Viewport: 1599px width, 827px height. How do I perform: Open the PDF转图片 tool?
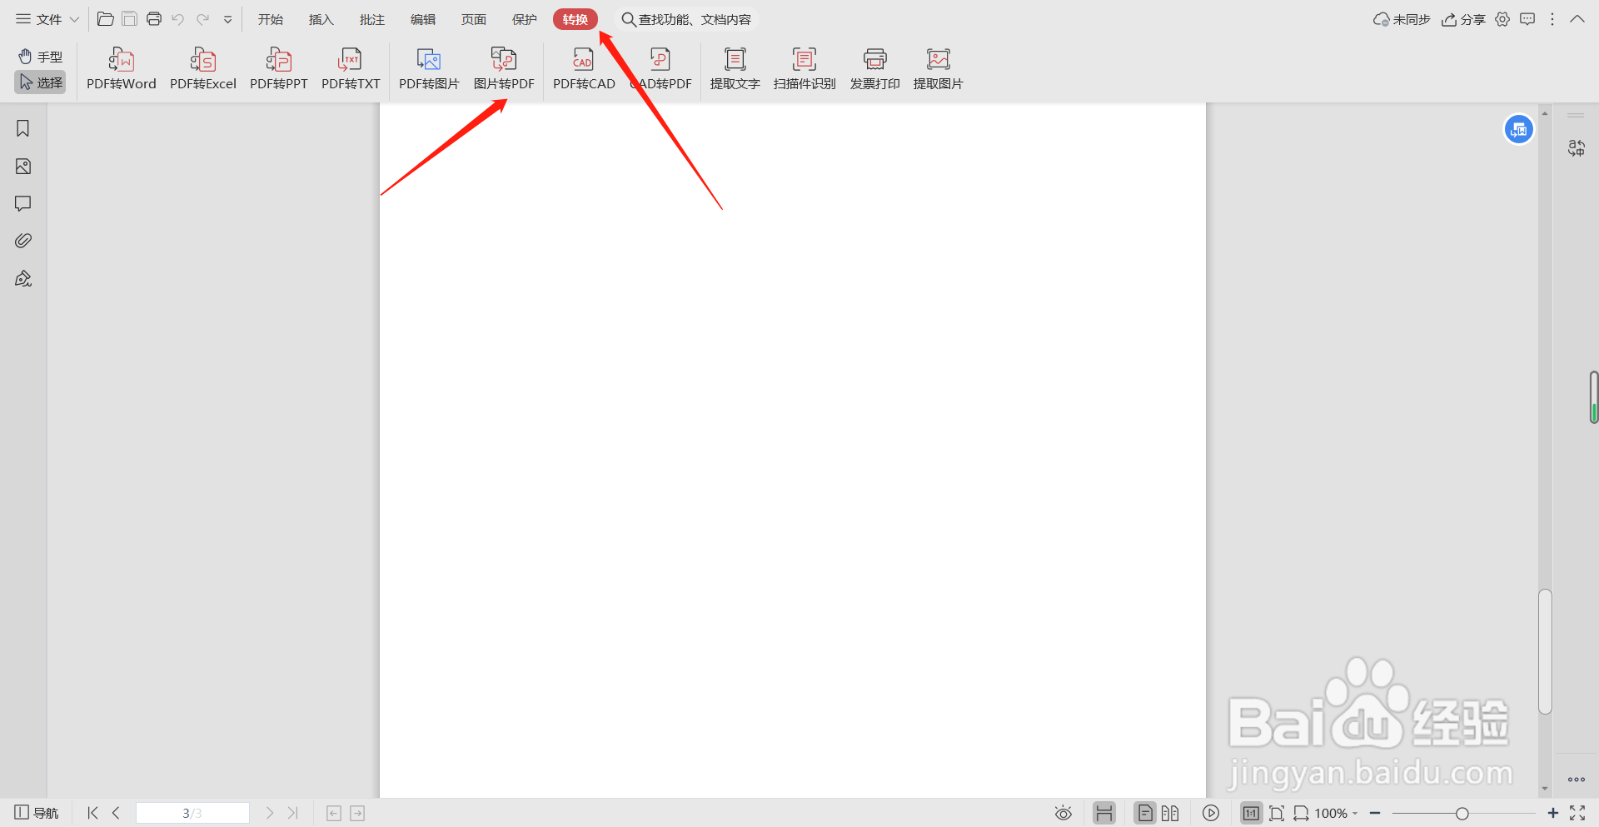[429, 68]
